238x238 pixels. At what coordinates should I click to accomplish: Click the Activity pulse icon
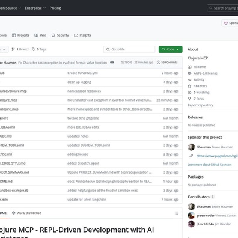point(189,79)
